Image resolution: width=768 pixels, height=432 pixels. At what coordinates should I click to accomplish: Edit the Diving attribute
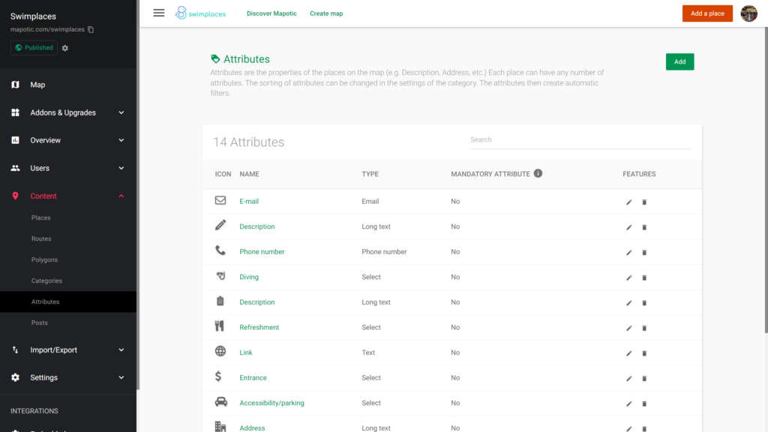pyautogui.click(x=629, y=277)
